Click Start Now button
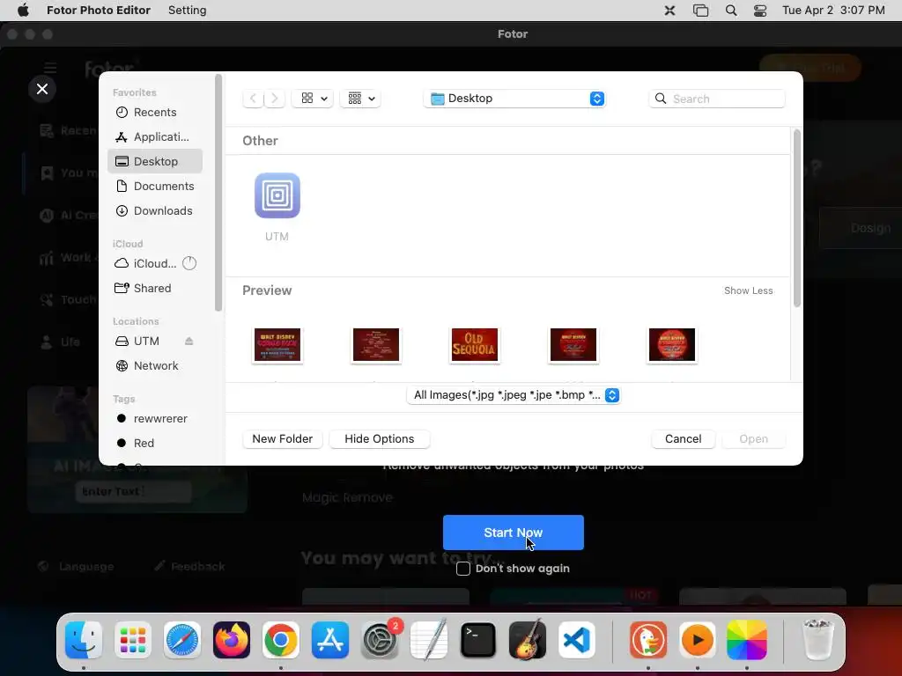Screen dimensions: 902x676 514,533
